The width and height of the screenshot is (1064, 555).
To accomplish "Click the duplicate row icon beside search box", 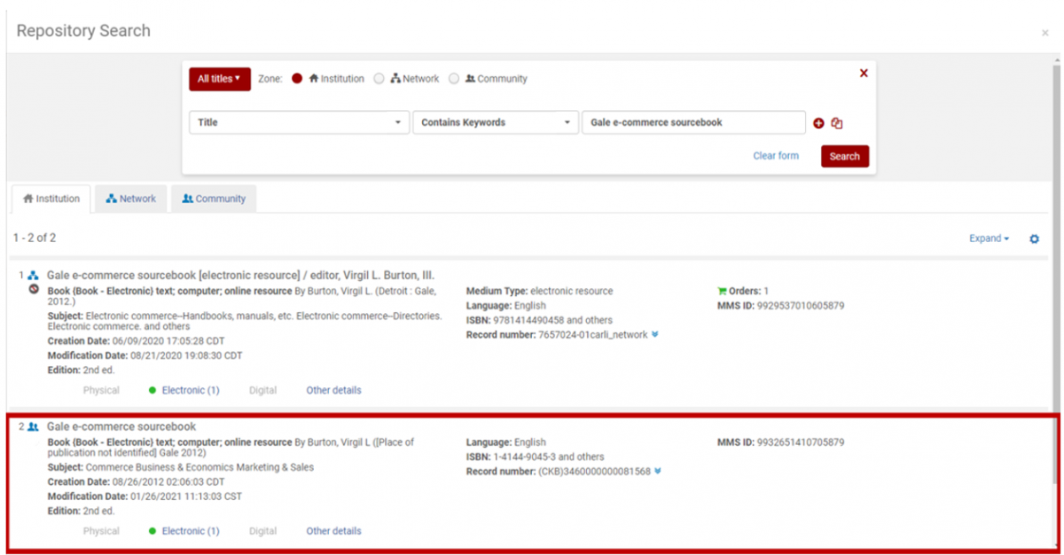I will (837, 123).
